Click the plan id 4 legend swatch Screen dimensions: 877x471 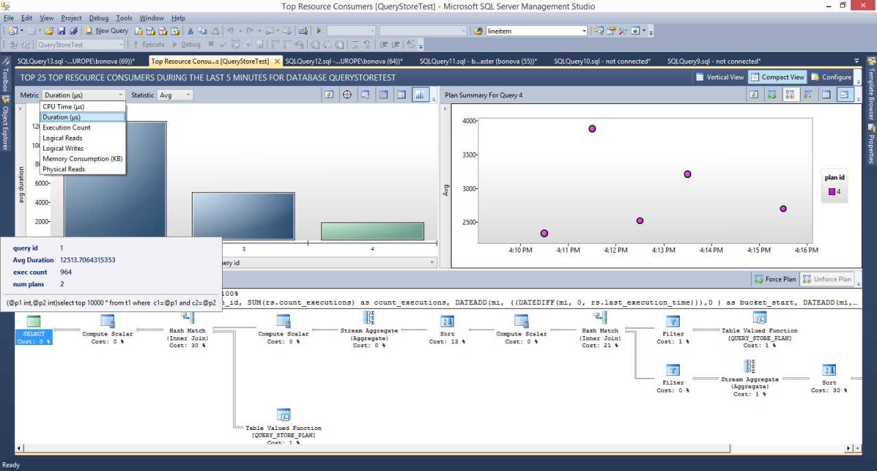point(832,192)
